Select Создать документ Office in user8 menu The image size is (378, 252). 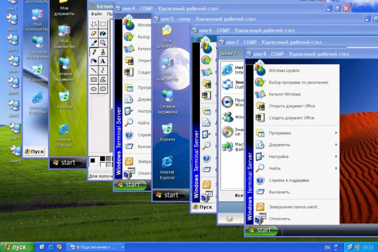click(x=297, y=117)
